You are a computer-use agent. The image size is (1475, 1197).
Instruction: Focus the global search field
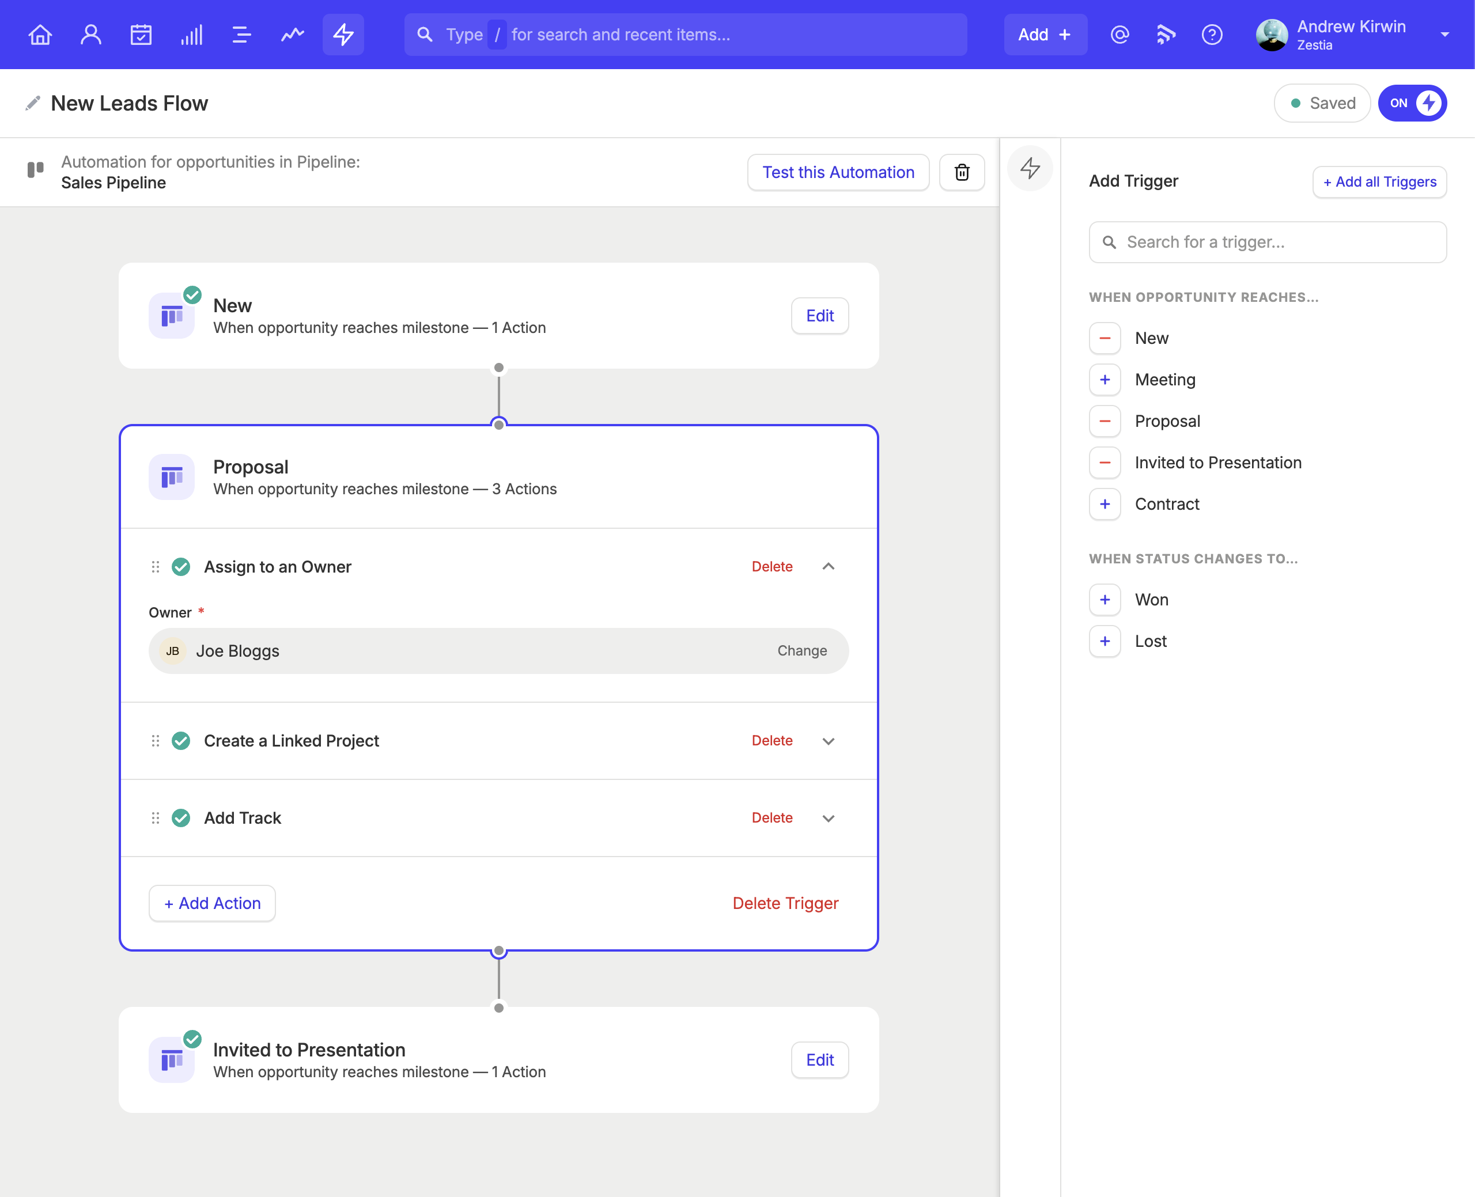[x=686, y=35]
